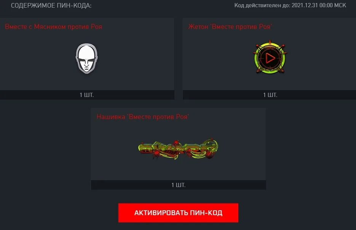356x230 pixels.
Task: Click '1 ШТ.' under the mask item
Action: click(86, 95)
